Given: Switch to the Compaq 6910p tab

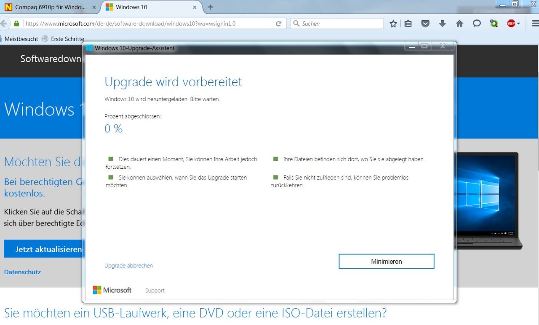Looking at the screenshot, I should [x=50, y=7].
